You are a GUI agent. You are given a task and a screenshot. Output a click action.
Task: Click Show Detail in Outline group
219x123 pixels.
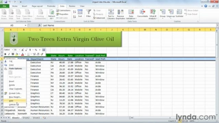pos(191,11)
